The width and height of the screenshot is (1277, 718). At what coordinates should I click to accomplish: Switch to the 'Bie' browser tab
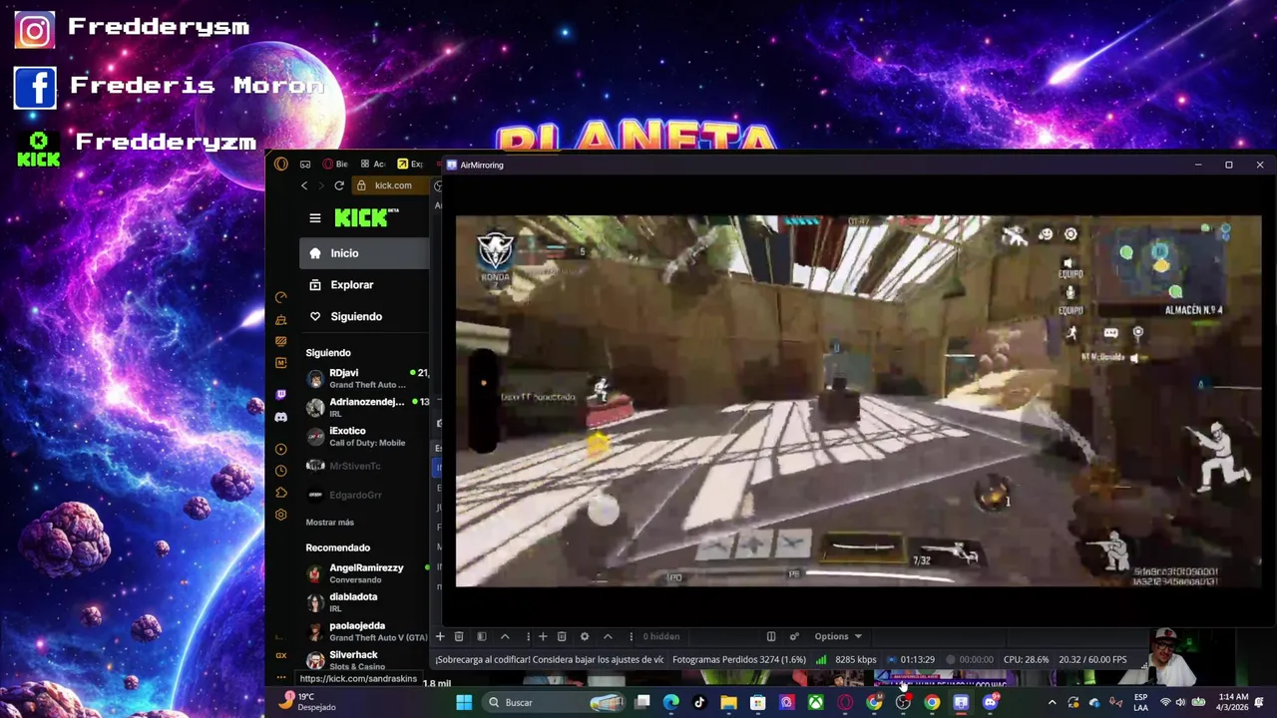[336, 165]
